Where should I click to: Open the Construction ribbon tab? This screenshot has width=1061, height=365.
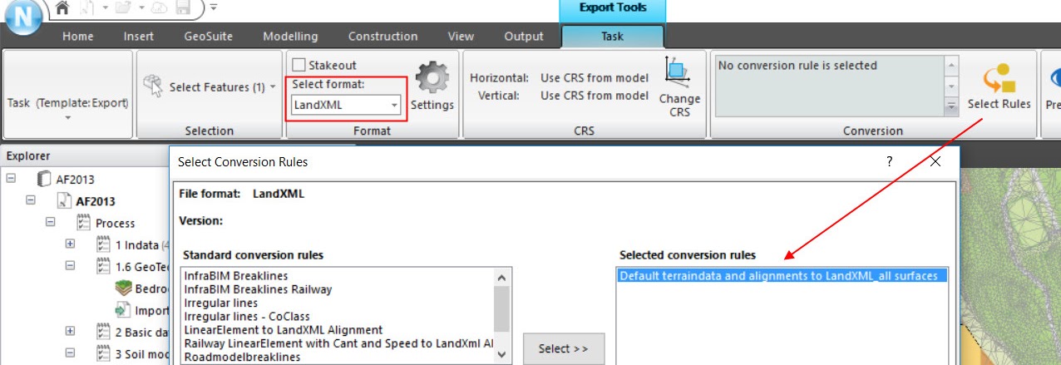pyautogui.click(x=382, y=37)
